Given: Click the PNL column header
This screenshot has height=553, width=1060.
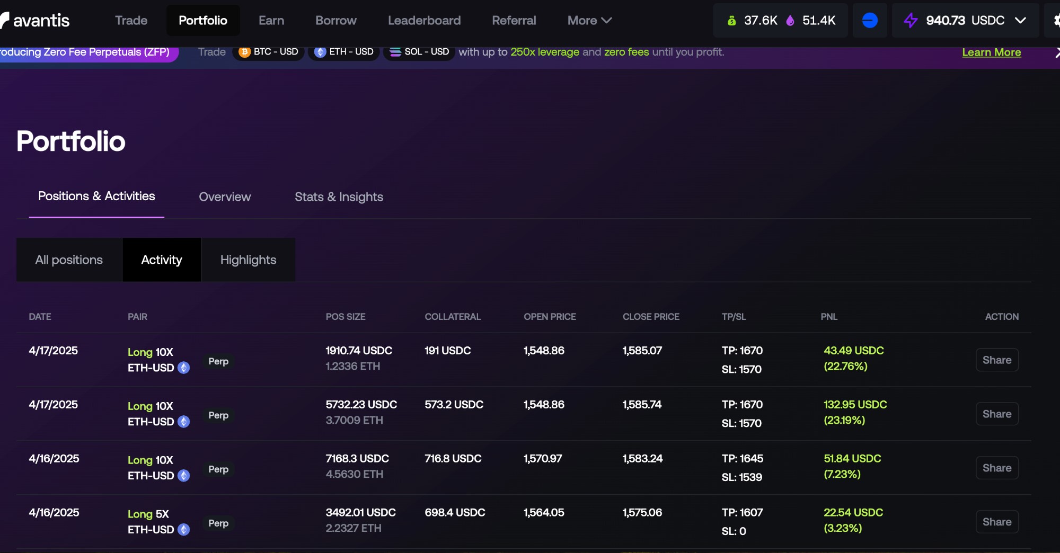Looking at the screenshot, I should (829, 317).
